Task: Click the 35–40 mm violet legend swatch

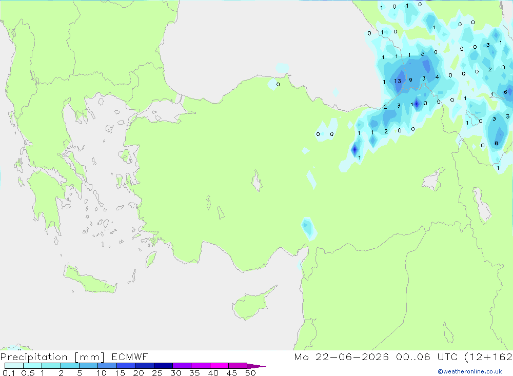Action: [x=200, y=366]
